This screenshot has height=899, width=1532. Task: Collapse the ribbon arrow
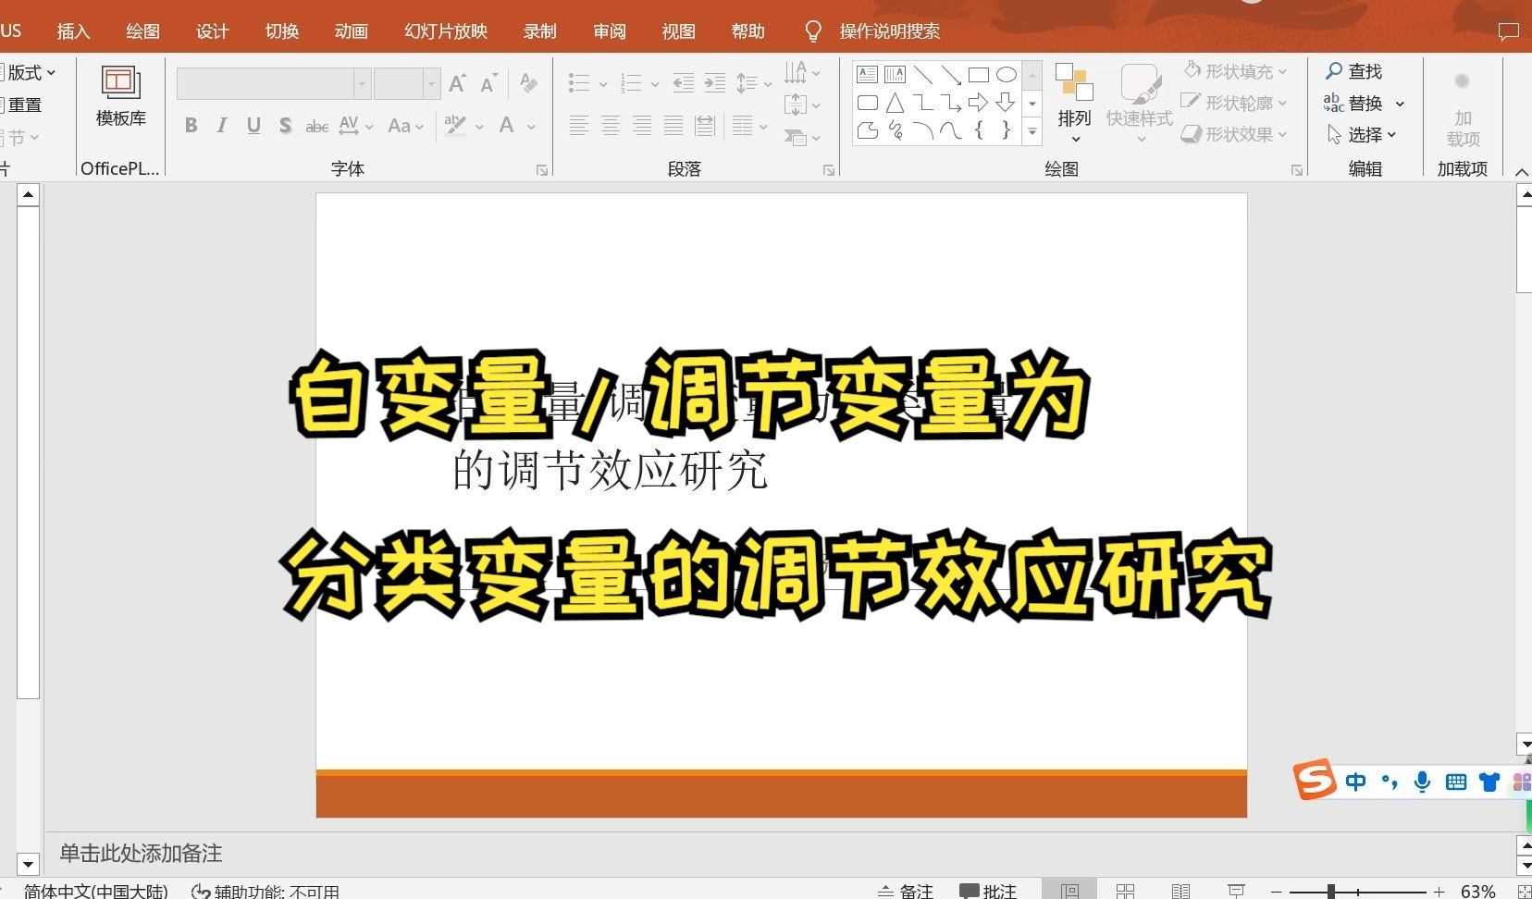[x=1521, y=172]
